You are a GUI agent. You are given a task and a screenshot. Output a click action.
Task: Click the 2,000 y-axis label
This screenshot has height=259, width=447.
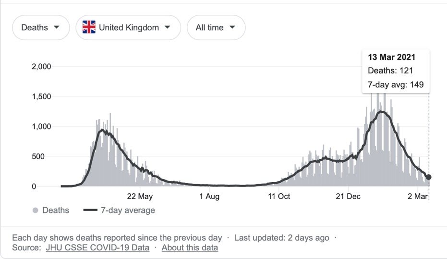point(41,67)
